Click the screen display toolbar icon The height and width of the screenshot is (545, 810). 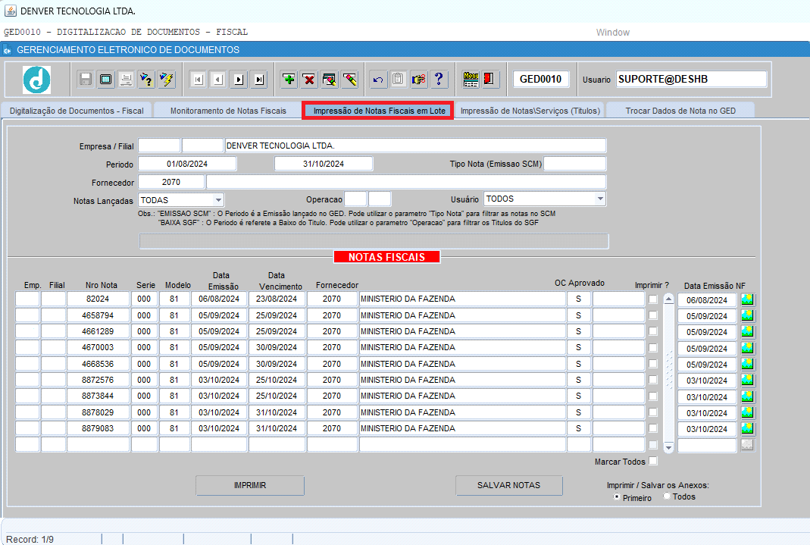(106, 80)
